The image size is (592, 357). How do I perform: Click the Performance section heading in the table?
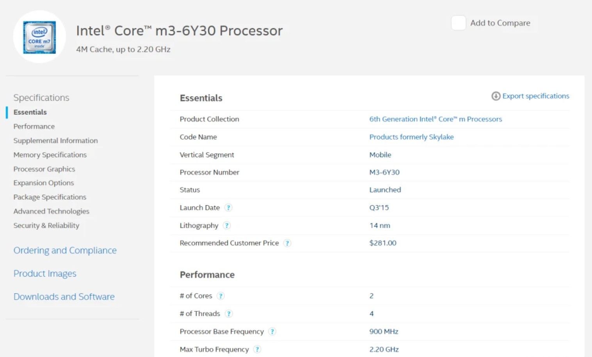coord(207,275)
